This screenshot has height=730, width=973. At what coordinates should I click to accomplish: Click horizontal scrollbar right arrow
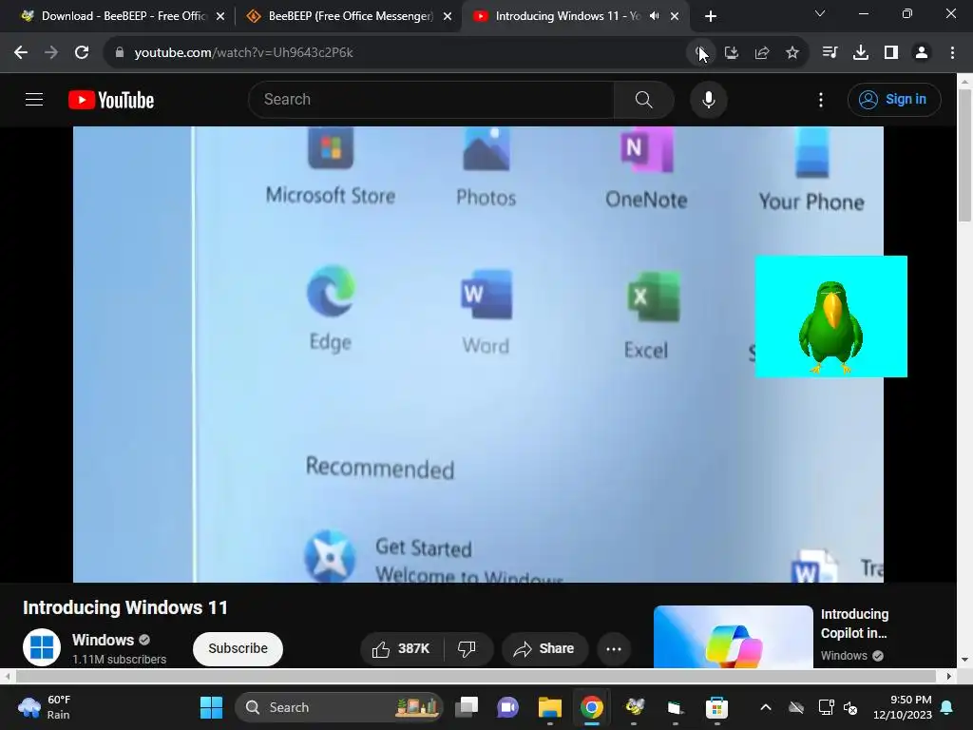click(949, 676)
